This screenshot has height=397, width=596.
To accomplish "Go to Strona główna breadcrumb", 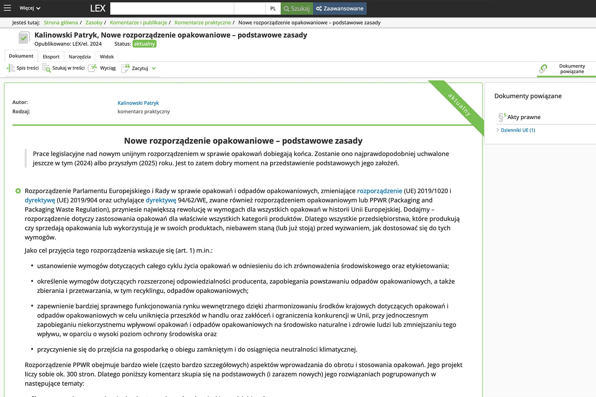I will tap(61, 23).
